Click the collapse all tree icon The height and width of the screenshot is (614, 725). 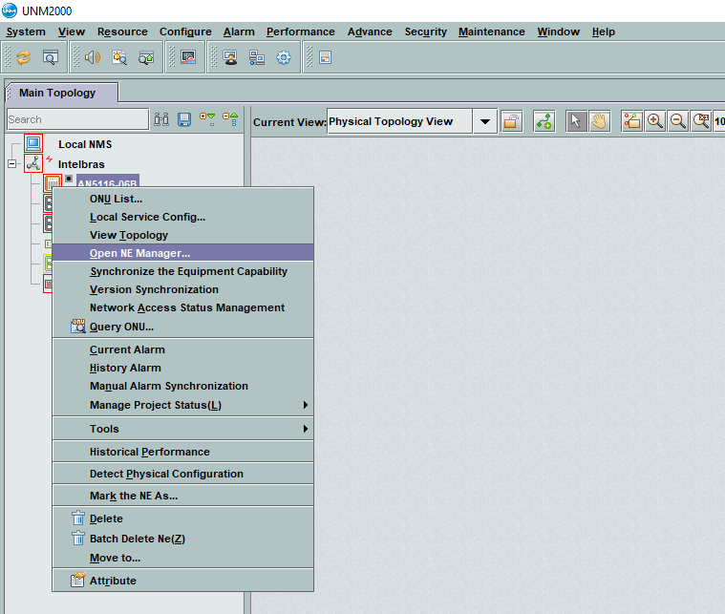pos(230,119)
